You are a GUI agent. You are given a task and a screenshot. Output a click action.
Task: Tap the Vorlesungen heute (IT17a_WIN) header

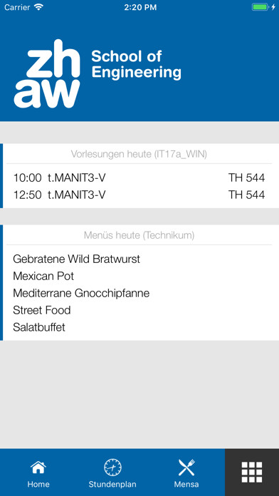click(139, 155)
